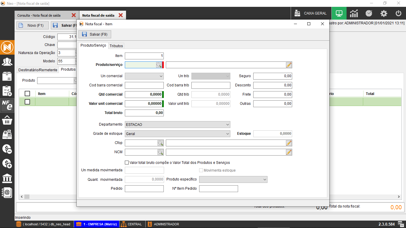Click the Cod barra trib field

click(211, 85)
